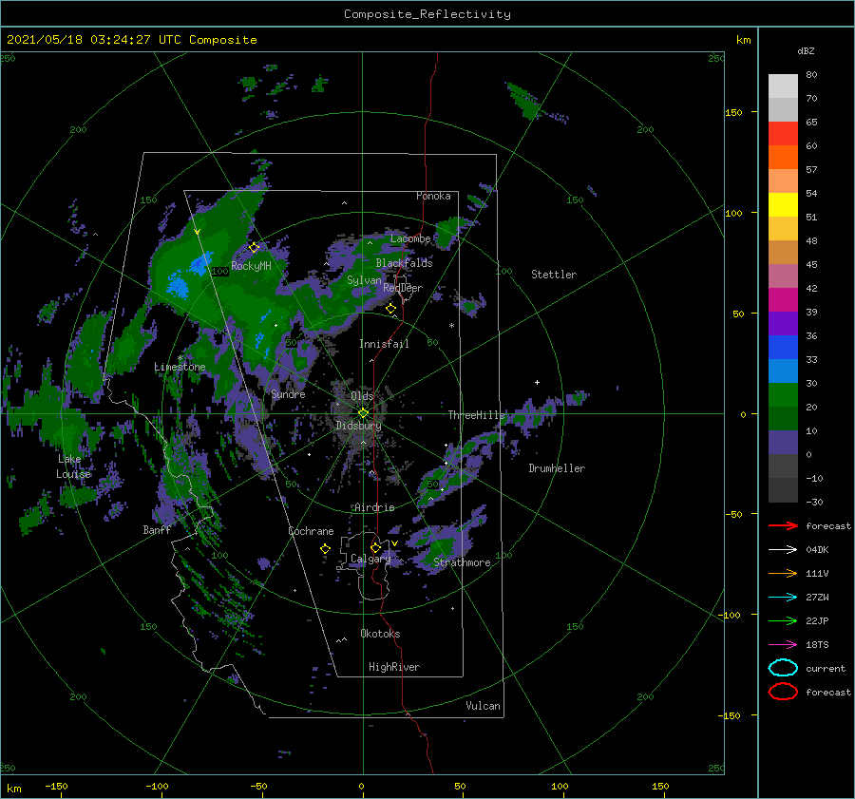
Task: Pick the blue 33-36 dBZ legend swatch
Action: 783,347
